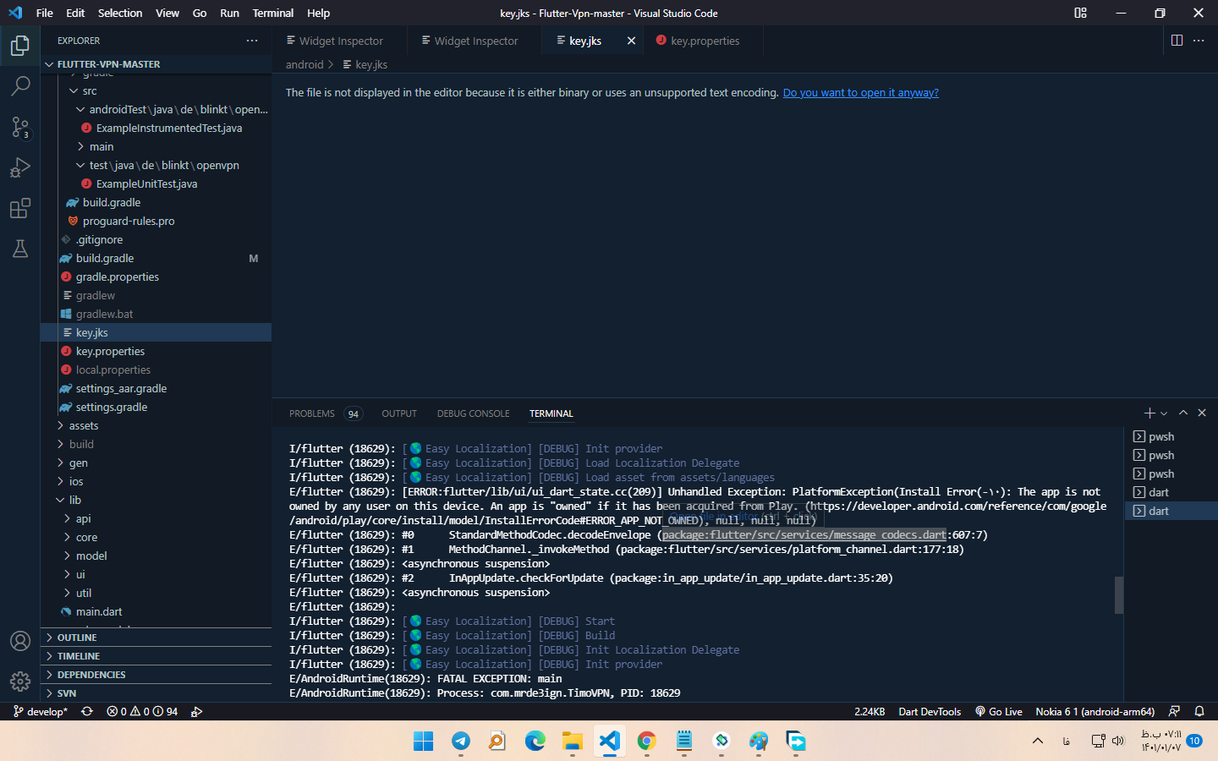Open Explorer views and more actions menu
The height and width of the screenshot is (761, 1218).
point(252,41)
